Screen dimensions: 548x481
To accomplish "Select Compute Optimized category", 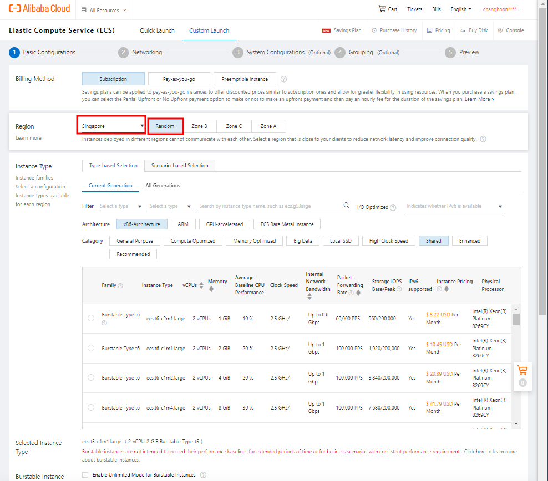I will pos(193,241).
